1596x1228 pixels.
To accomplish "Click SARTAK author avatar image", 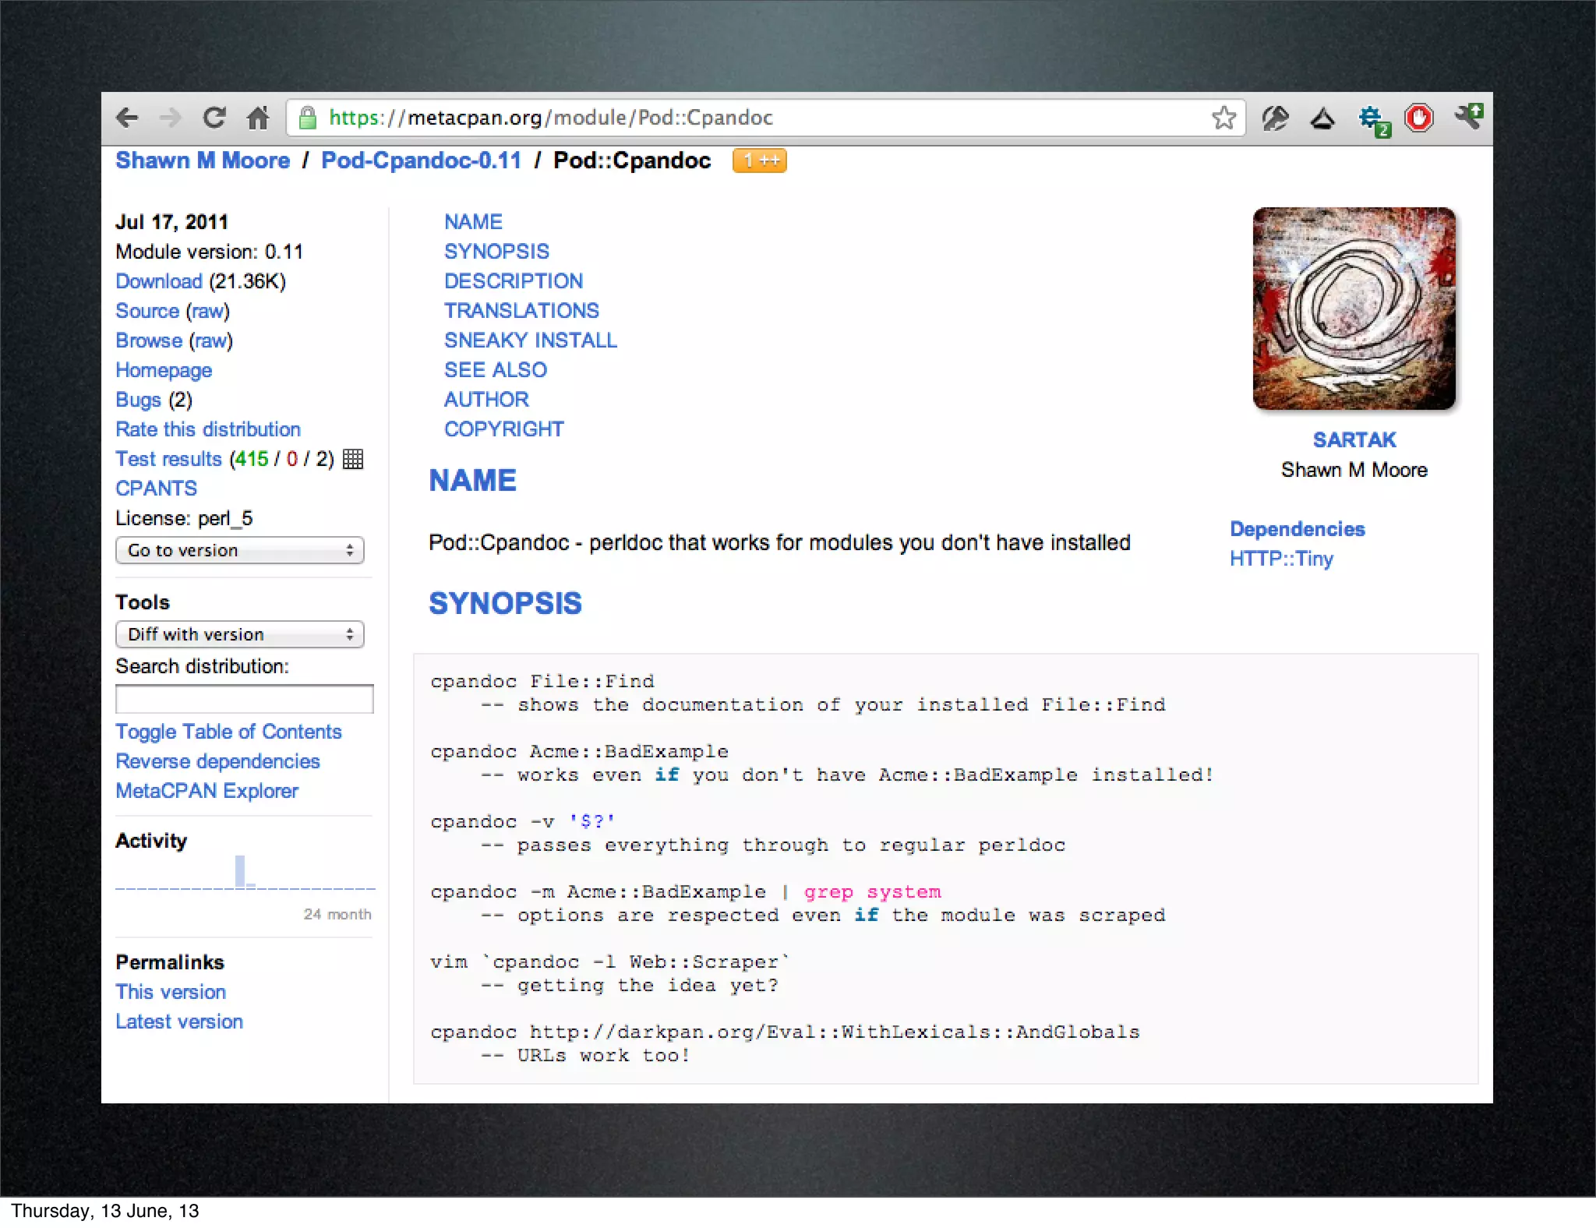I will (x=1354, y=309).
